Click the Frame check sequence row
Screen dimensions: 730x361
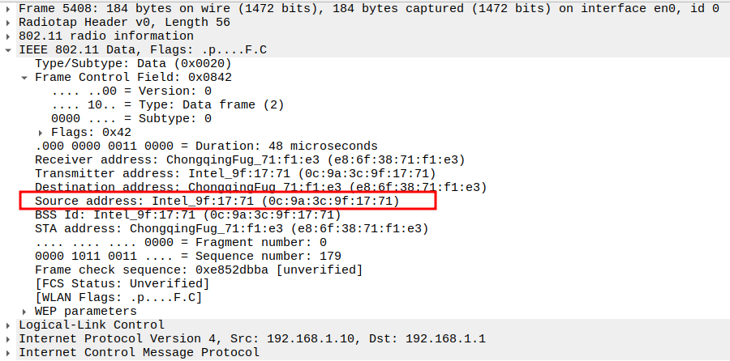click(x=199, y=270)
